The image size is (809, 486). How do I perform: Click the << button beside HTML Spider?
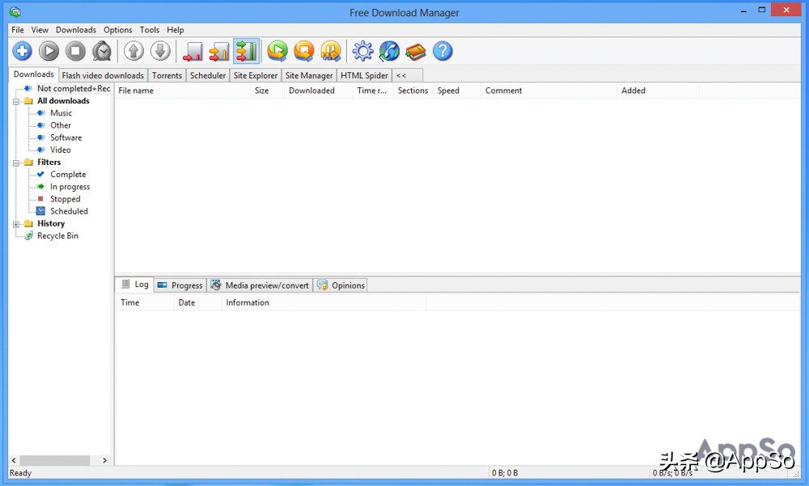click(x=401, y=75)
